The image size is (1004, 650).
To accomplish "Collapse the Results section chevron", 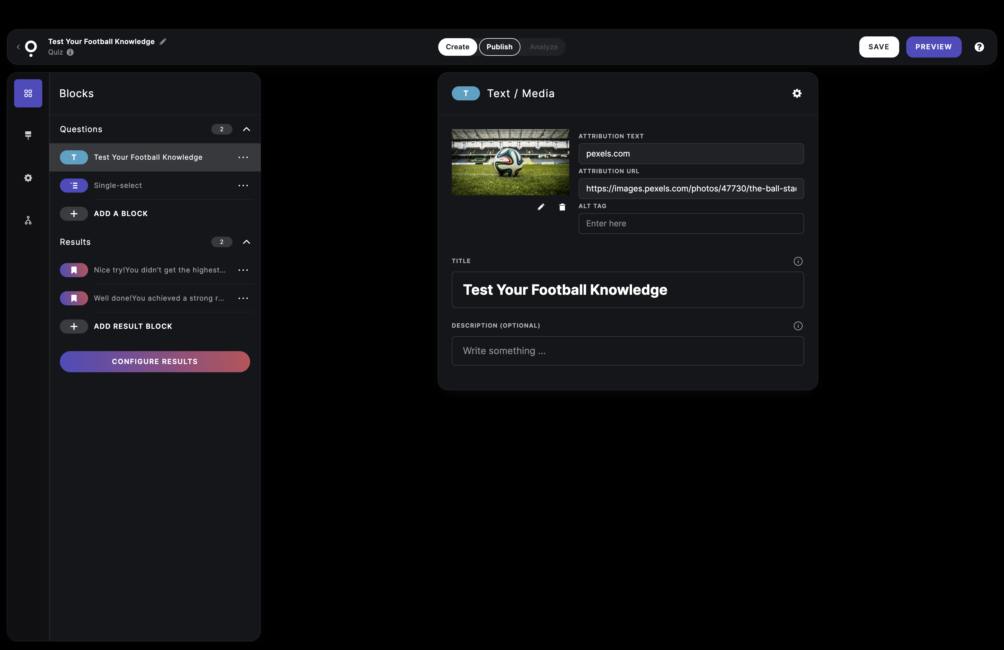I will 246,242.
